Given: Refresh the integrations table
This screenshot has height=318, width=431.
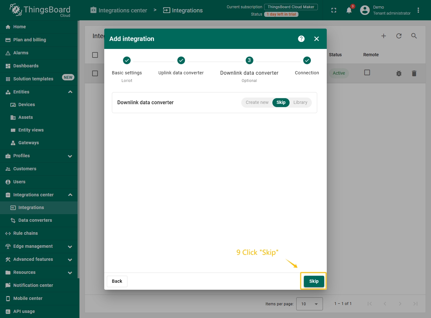Looking at the screenshot, I should 399,36.
